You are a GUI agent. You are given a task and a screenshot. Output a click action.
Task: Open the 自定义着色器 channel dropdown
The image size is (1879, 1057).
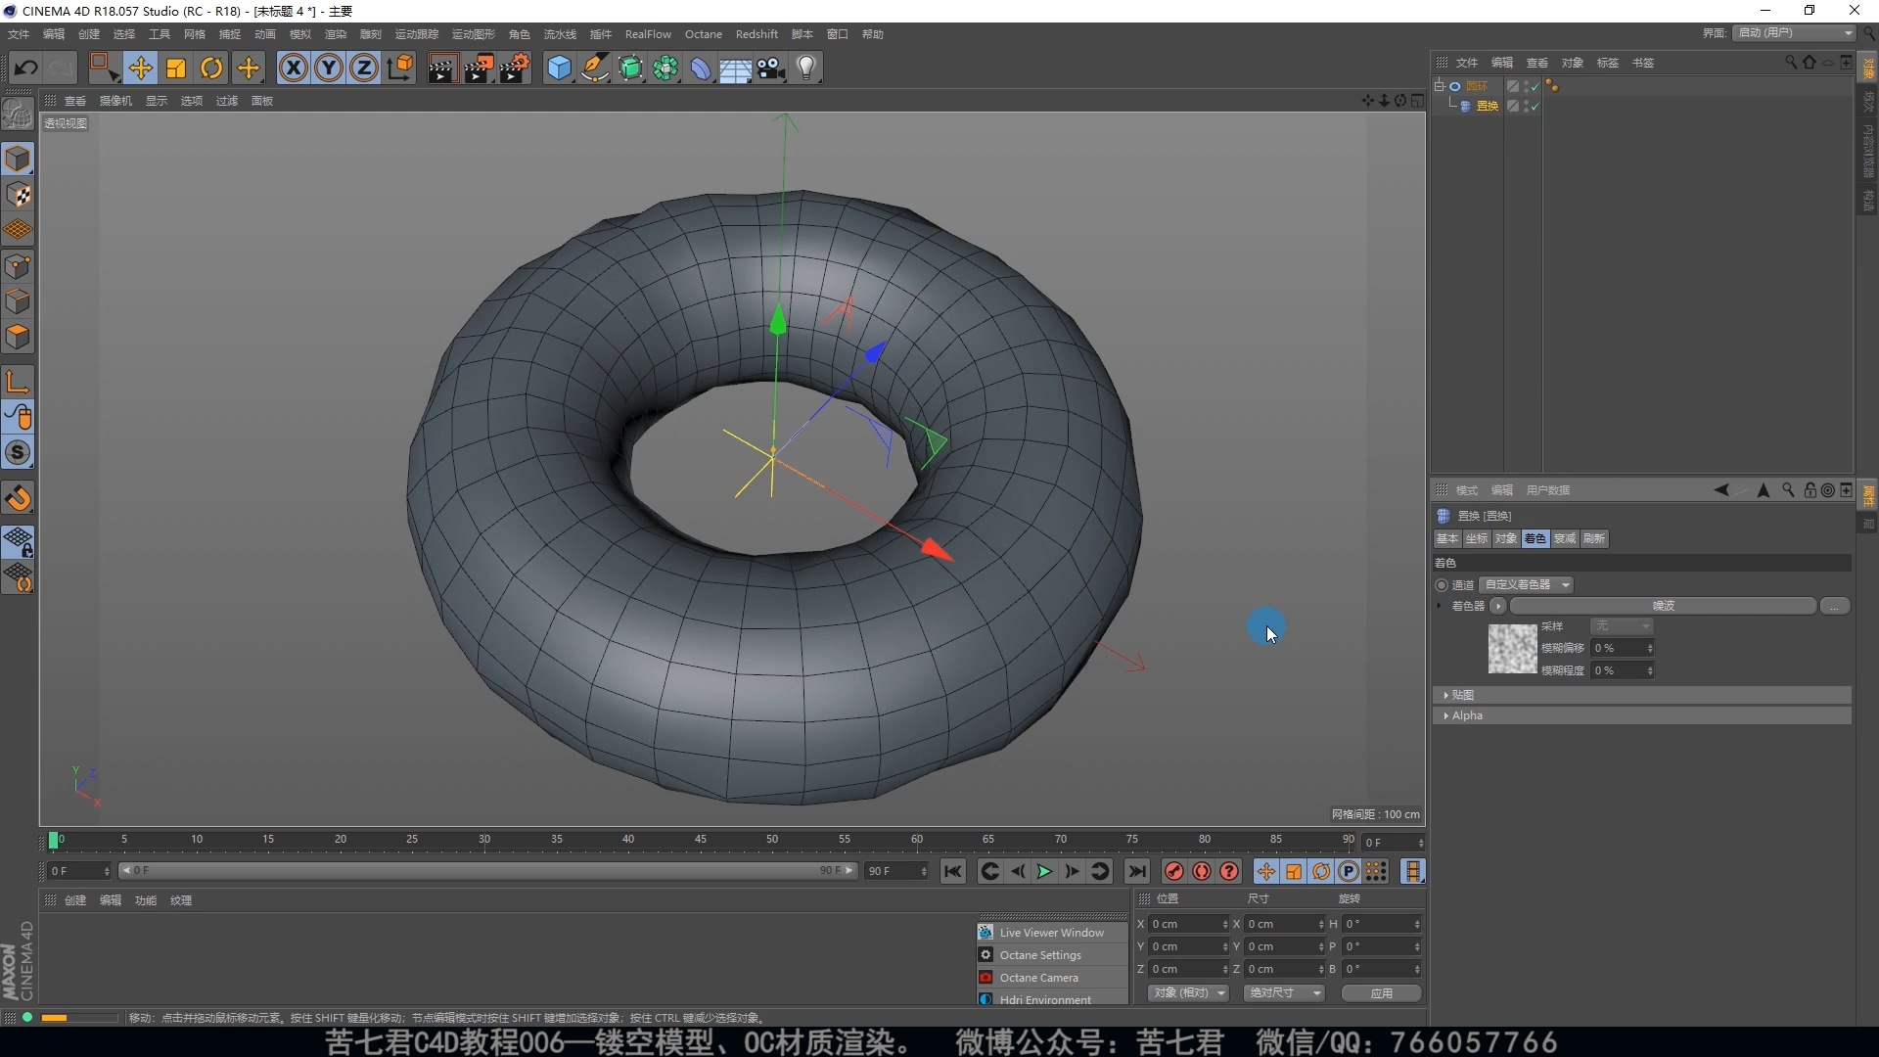(1526, 584)
